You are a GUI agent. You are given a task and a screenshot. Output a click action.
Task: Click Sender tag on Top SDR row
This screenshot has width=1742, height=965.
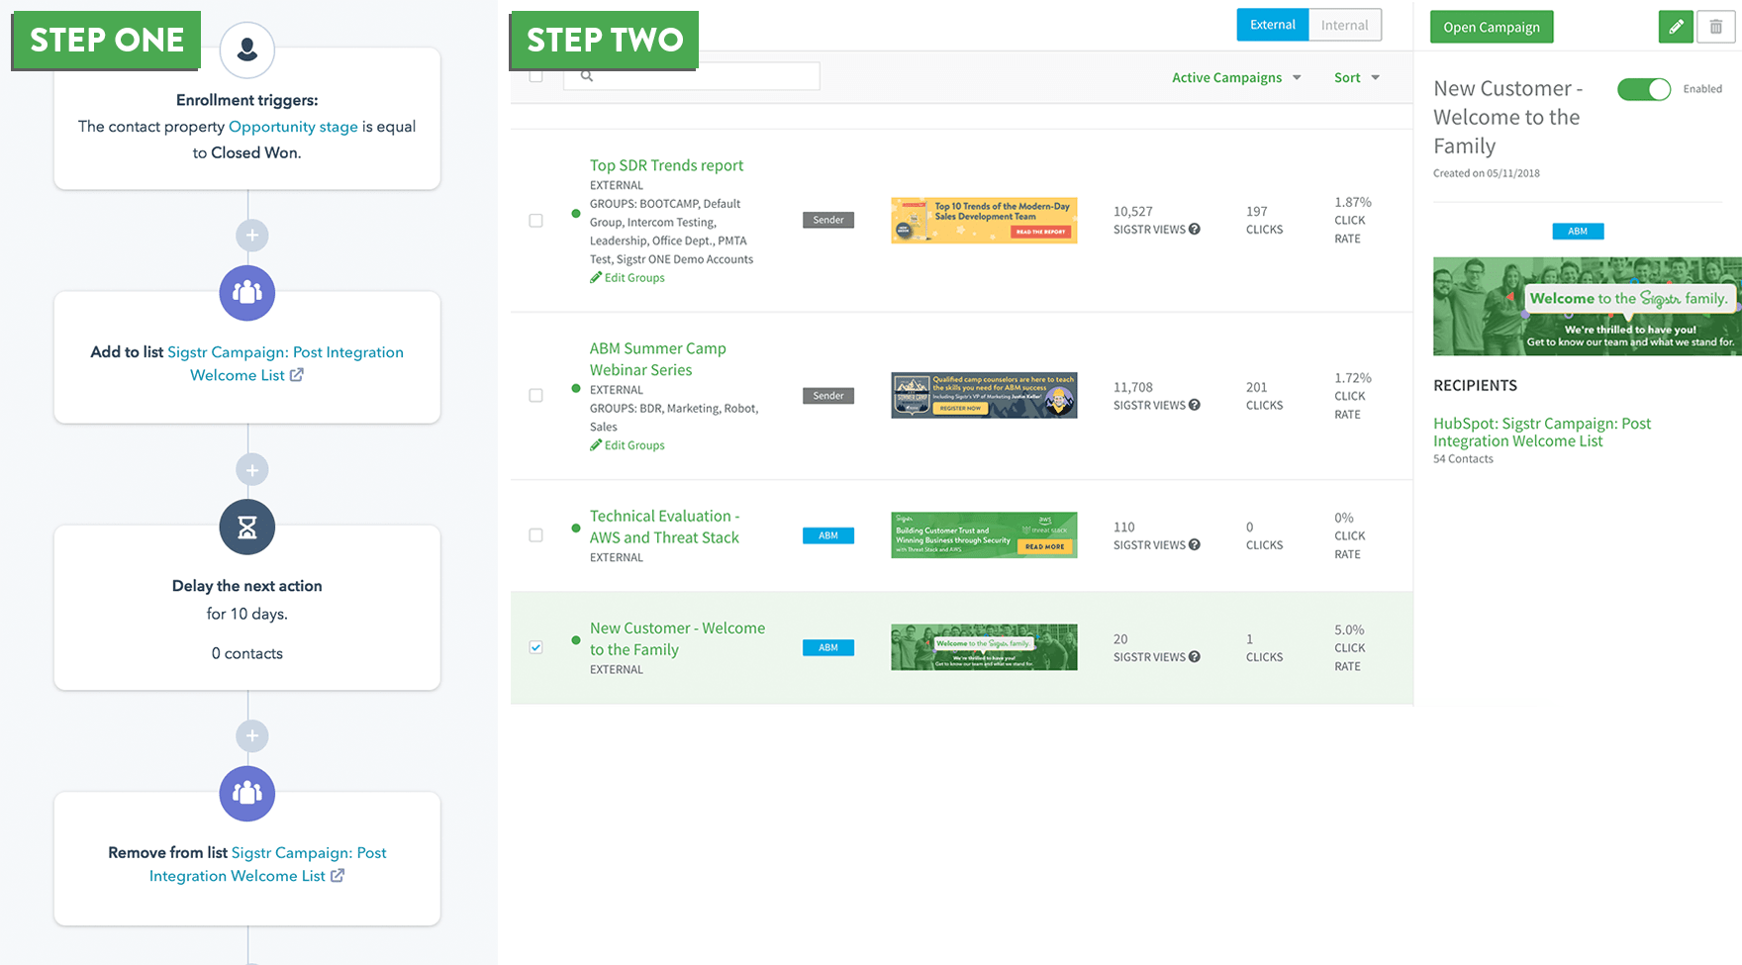pyautogui.click(x=828, y=220)
